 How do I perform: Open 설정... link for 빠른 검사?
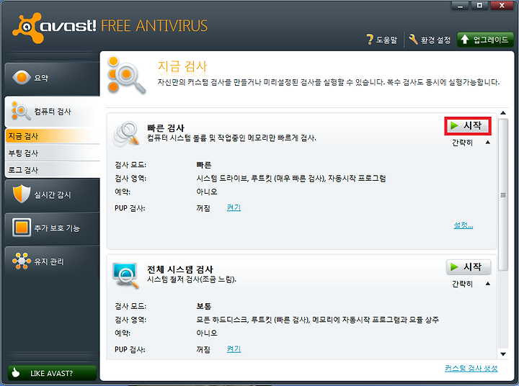(463, 225)
